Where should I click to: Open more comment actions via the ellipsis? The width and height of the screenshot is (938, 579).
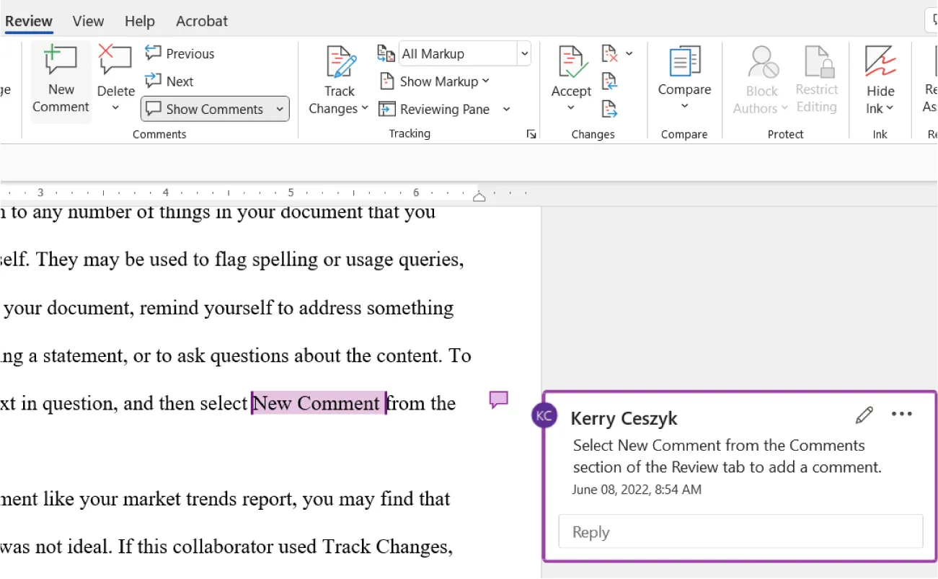click(902, 414)
